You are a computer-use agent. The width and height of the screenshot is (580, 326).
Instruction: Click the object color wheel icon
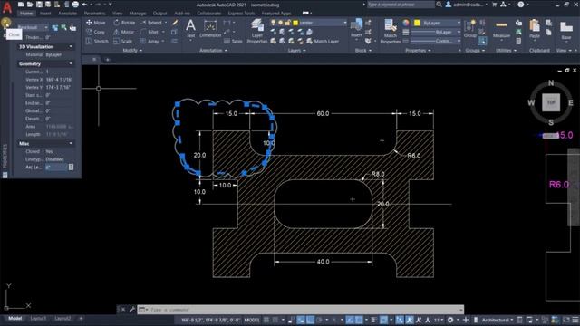(x=406, y=23)
